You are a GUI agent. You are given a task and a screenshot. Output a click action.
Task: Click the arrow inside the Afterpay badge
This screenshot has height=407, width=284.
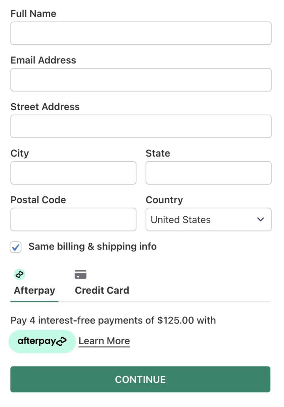tap(61, 341)
